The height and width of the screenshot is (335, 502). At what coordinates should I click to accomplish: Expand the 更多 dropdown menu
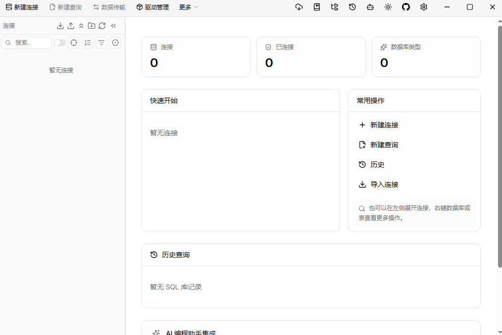[x=189, y=7]
